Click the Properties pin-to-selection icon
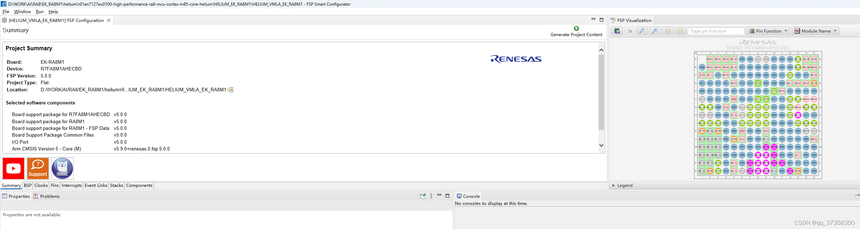Viewport: 860px width, 229px height. [423, 196]
